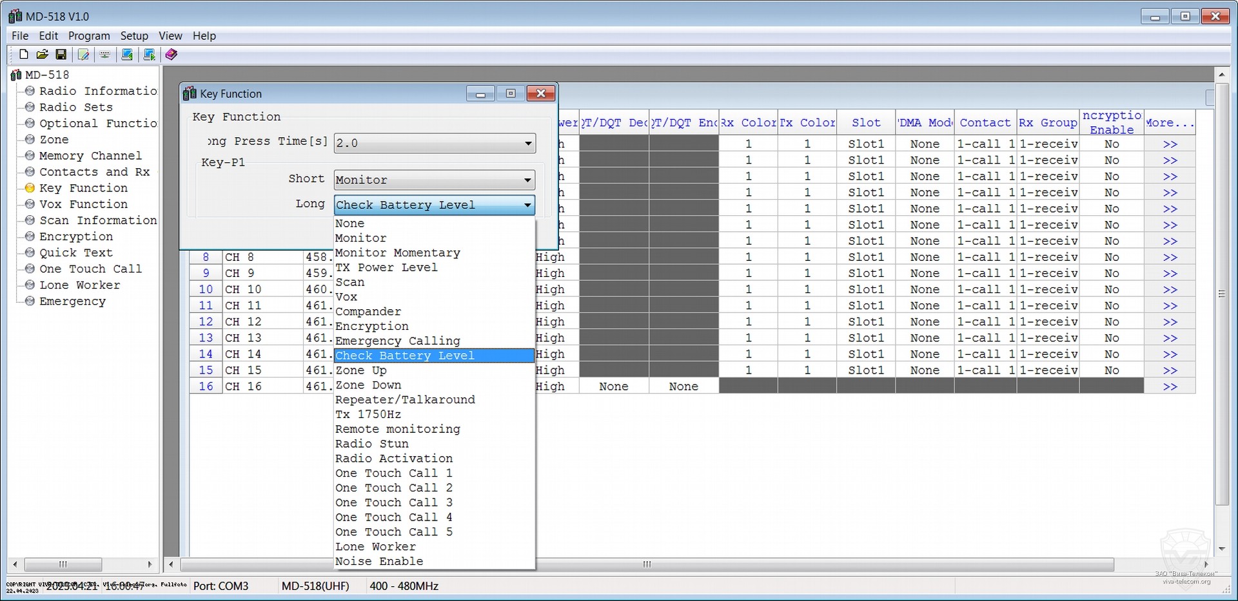The height and width of the screenshot is (601, 1238).
Task: Open the Short key function dropdown
Action: [527, 180]
